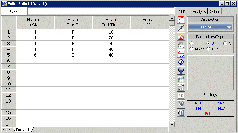Click the RRX analysis setting

click(199, 103)
